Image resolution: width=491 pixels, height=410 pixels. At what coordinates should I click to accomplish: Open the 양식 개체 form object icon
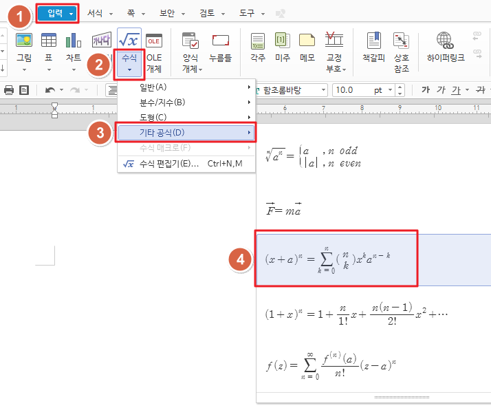tap(190, 41)
